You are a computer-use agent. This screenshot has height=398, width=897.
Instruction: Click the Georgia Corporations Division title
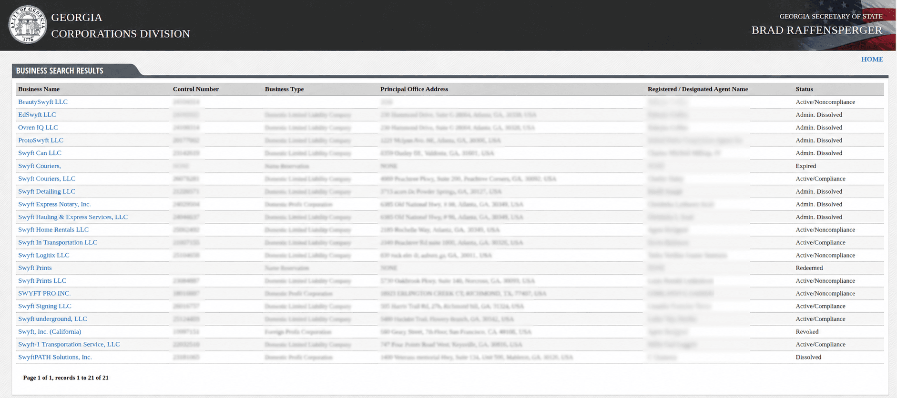[x=121, y=25]
